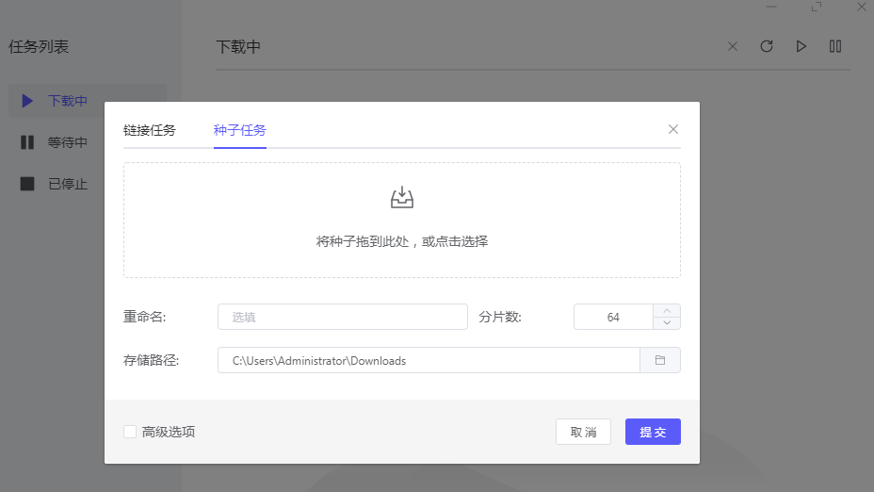Maximize the application window
This screenshot has height=492, width=874.
click(817, 7)
